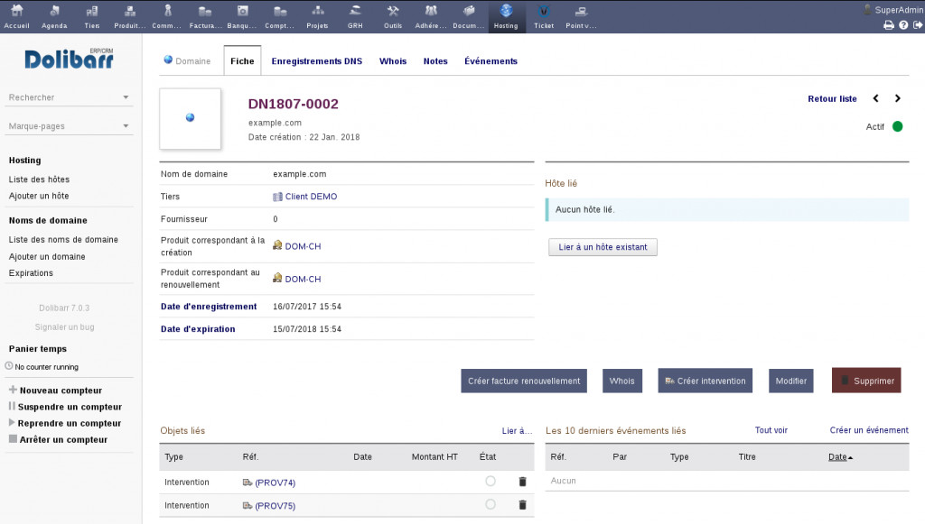925x524 pixels.
Task: Click status circle for PROV75 row
Action: click(491, 505)
